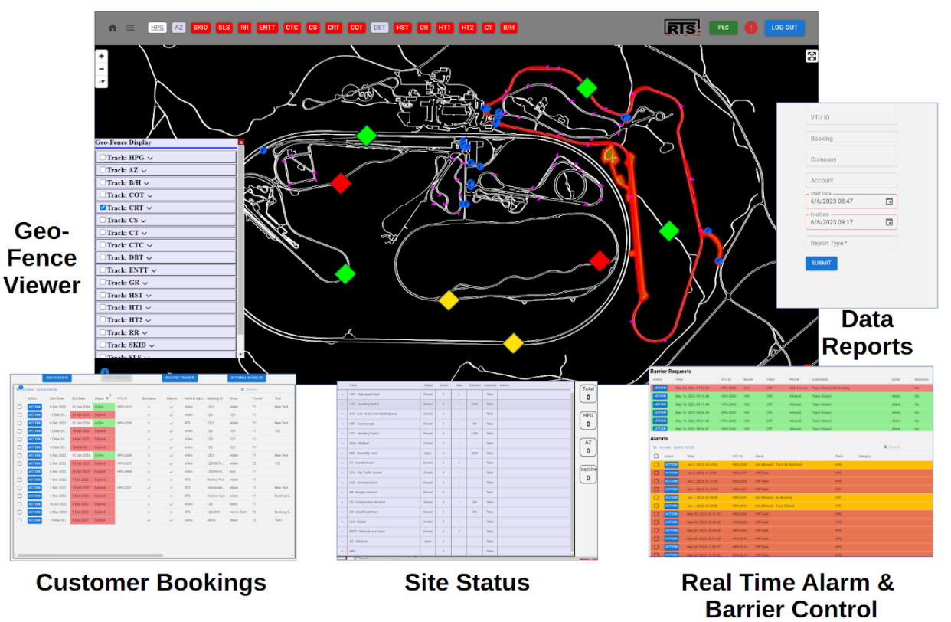Screen dimensions: 951x622
Task: Open the Start Date calendar picker
Action: pos(891,200)
